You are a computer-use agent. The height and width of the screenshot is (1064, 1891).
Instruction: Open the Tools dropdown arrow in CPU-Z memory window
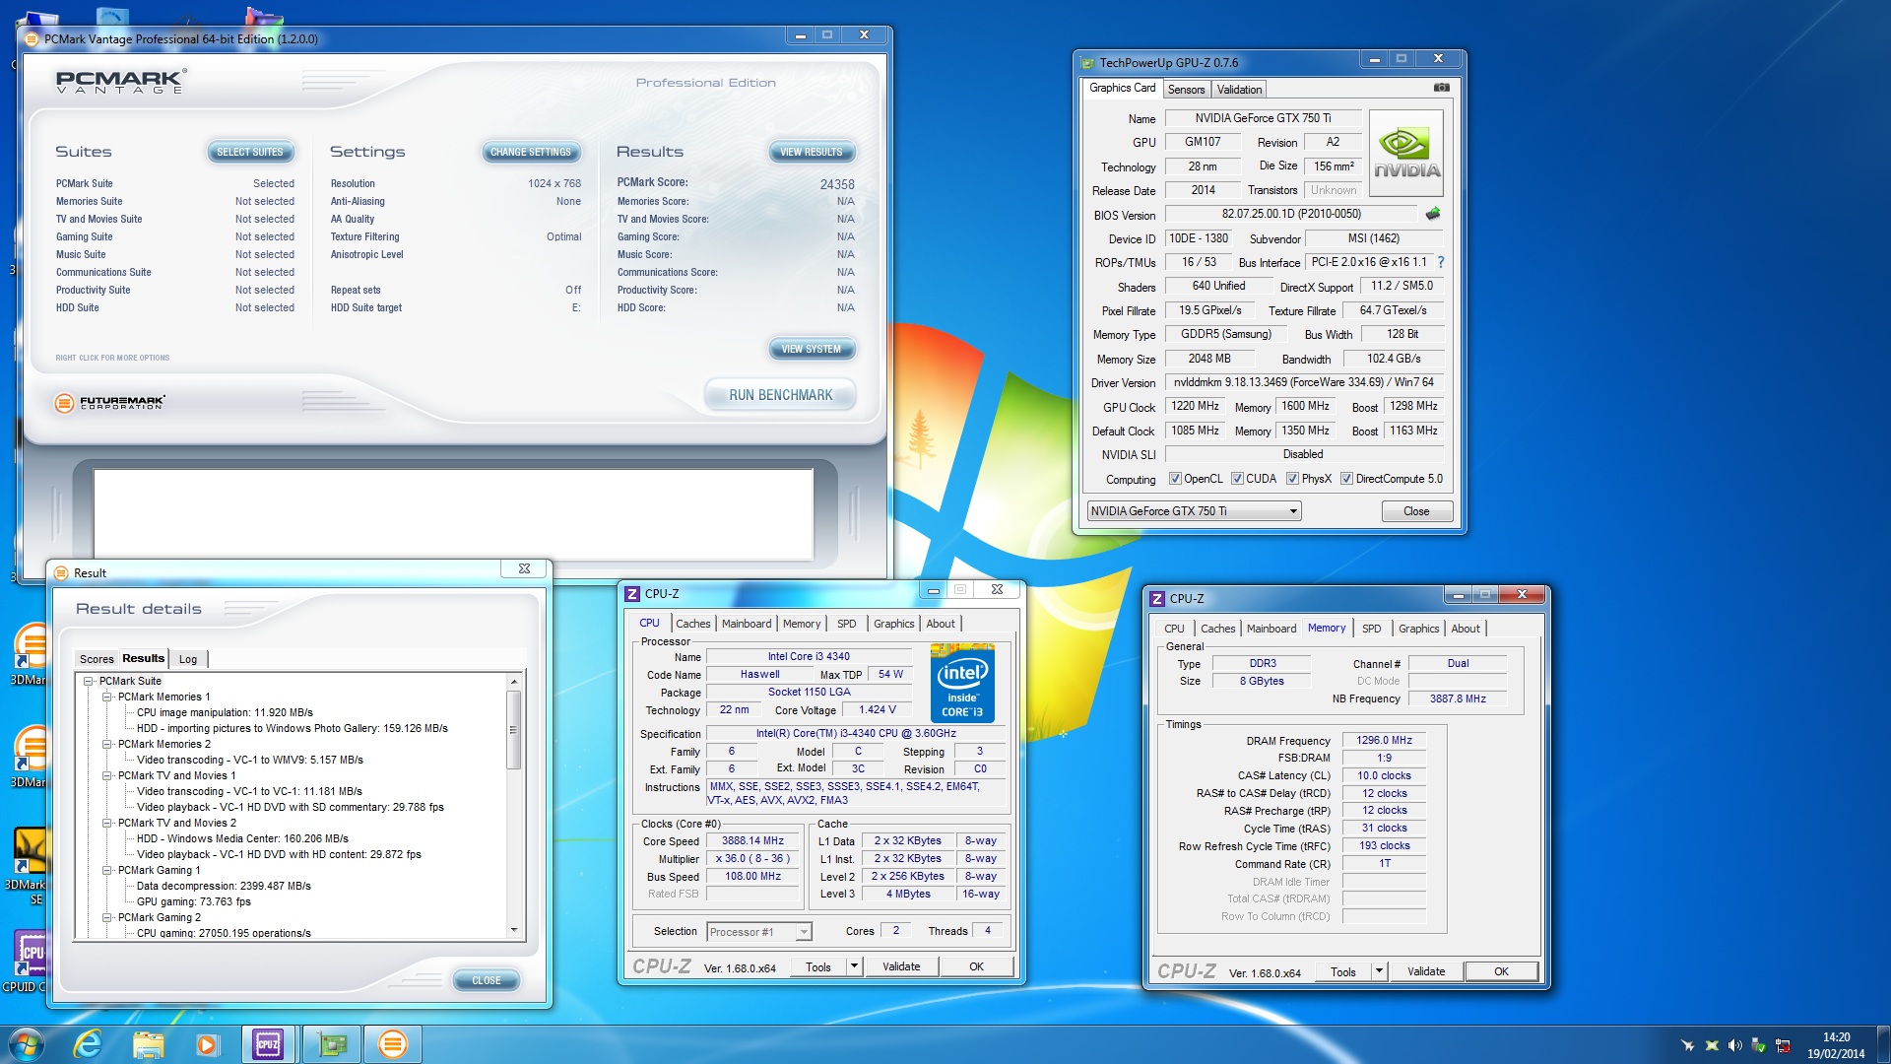1379,971
